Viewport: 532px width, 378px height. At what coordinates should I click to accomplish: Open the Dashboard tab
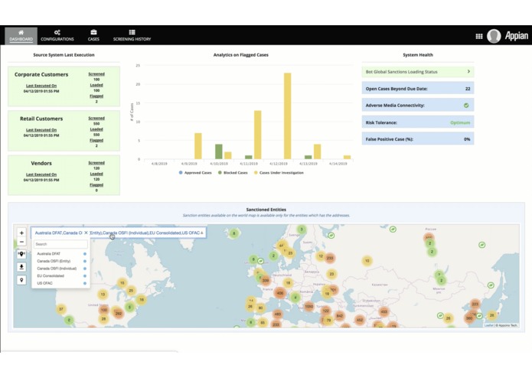[21, 36]
